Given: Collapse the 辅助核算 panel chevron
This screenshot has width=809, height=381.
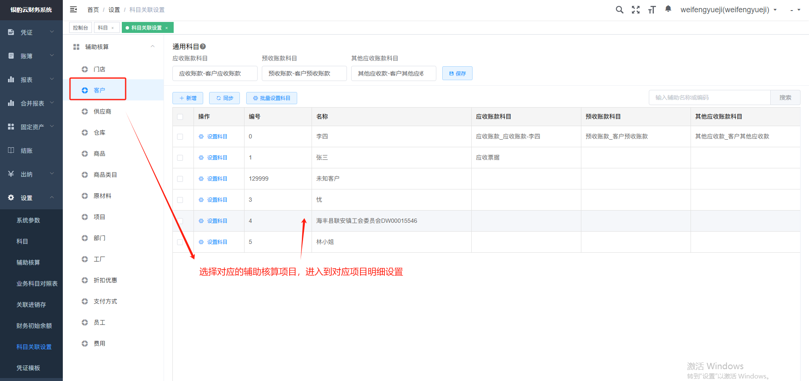Looking at the screenshot, I should (153, 46).
